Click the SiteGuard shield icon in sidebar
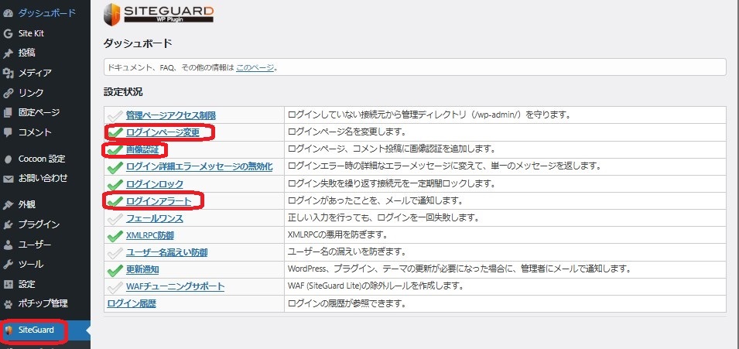 point(9,330)
